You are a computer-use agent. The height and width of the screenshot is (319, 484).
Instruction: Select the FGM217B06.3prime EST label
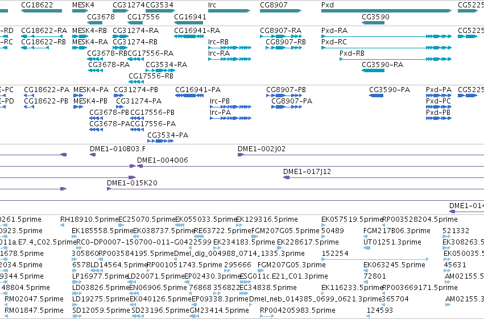tap(397, 231)
